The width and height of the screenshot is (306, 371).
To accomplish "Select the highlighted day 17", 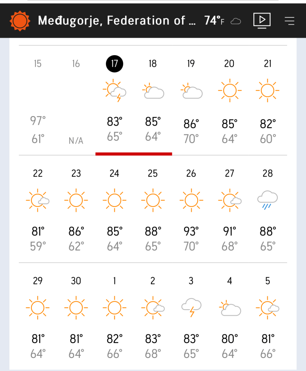I will [x=115, y=64].
